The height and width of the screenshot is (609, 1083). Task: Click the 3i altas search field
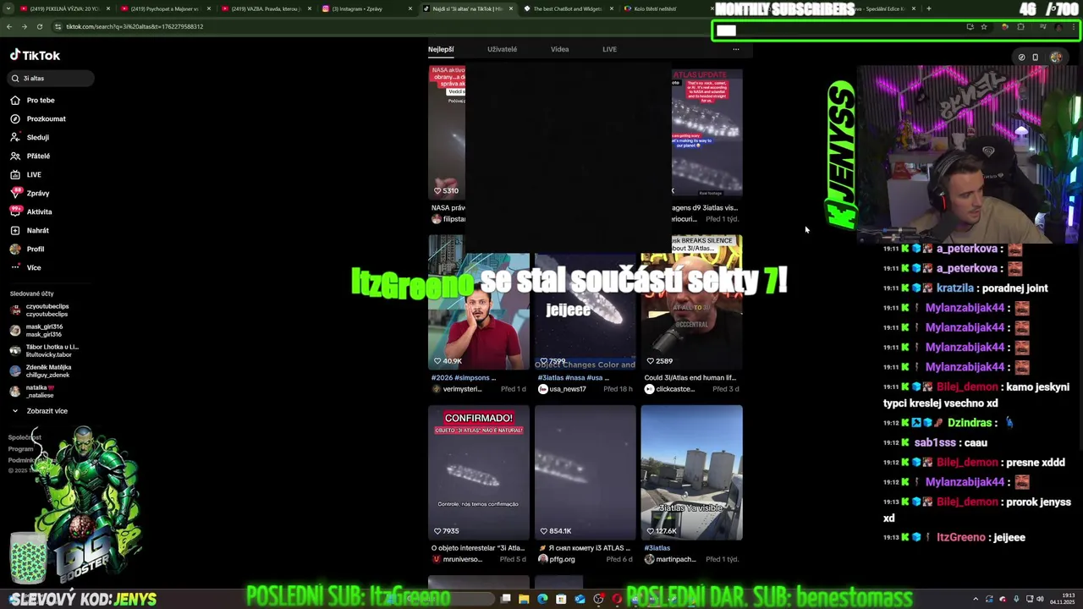pyautogui.click(x=51, y=78)
